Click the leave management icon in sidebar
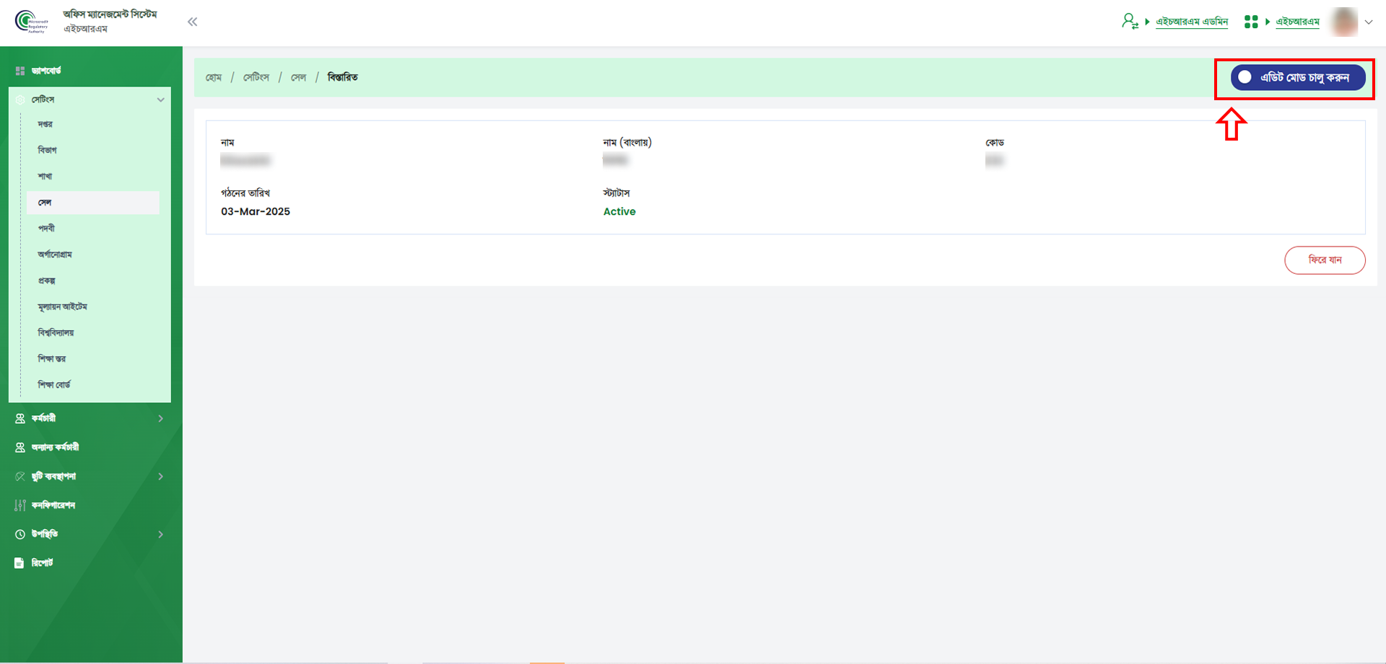This screenshot has height=664, width=1386. pyautogui.click(x=20, y=477)
